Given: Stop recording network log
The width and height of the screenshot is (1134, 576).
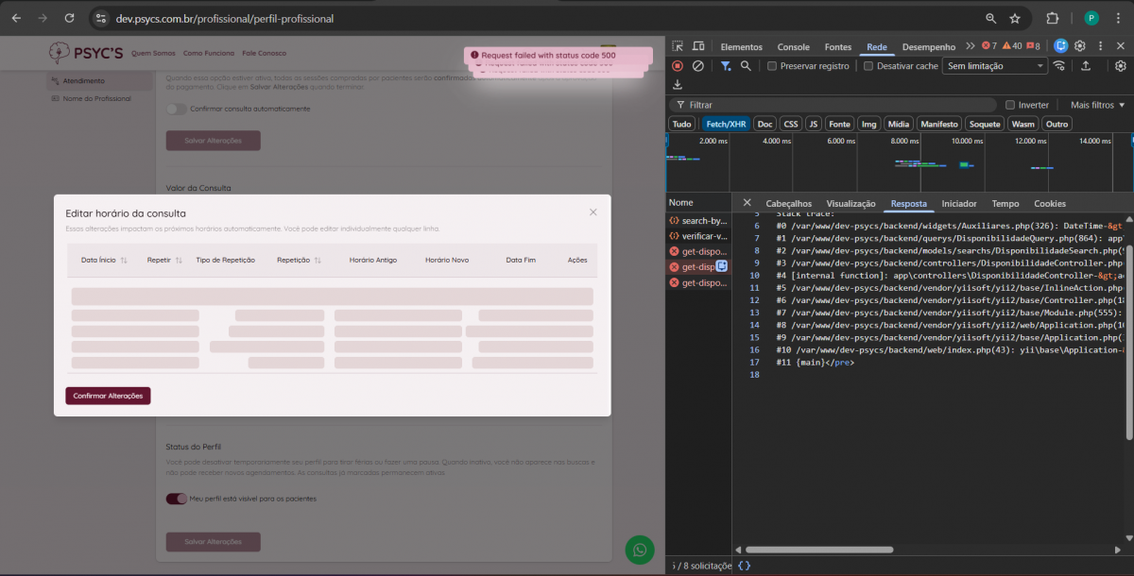Looking at the screenshot, I should pos(677,66).
